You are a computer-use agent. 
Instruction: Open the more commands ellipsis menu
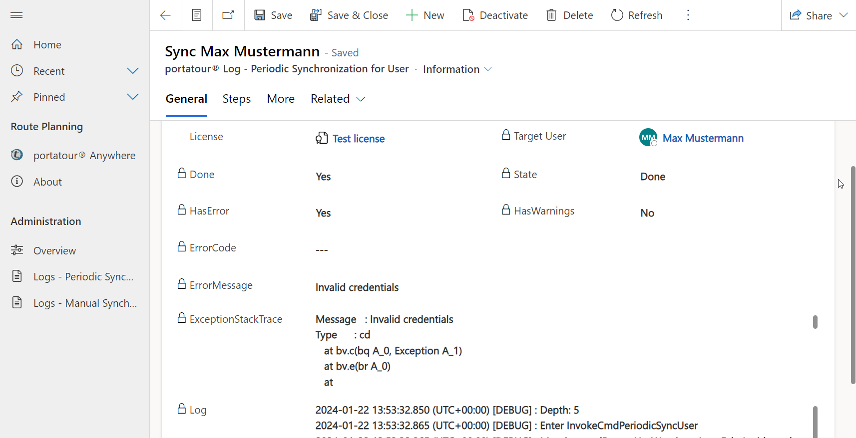click(x=688, y=15)
